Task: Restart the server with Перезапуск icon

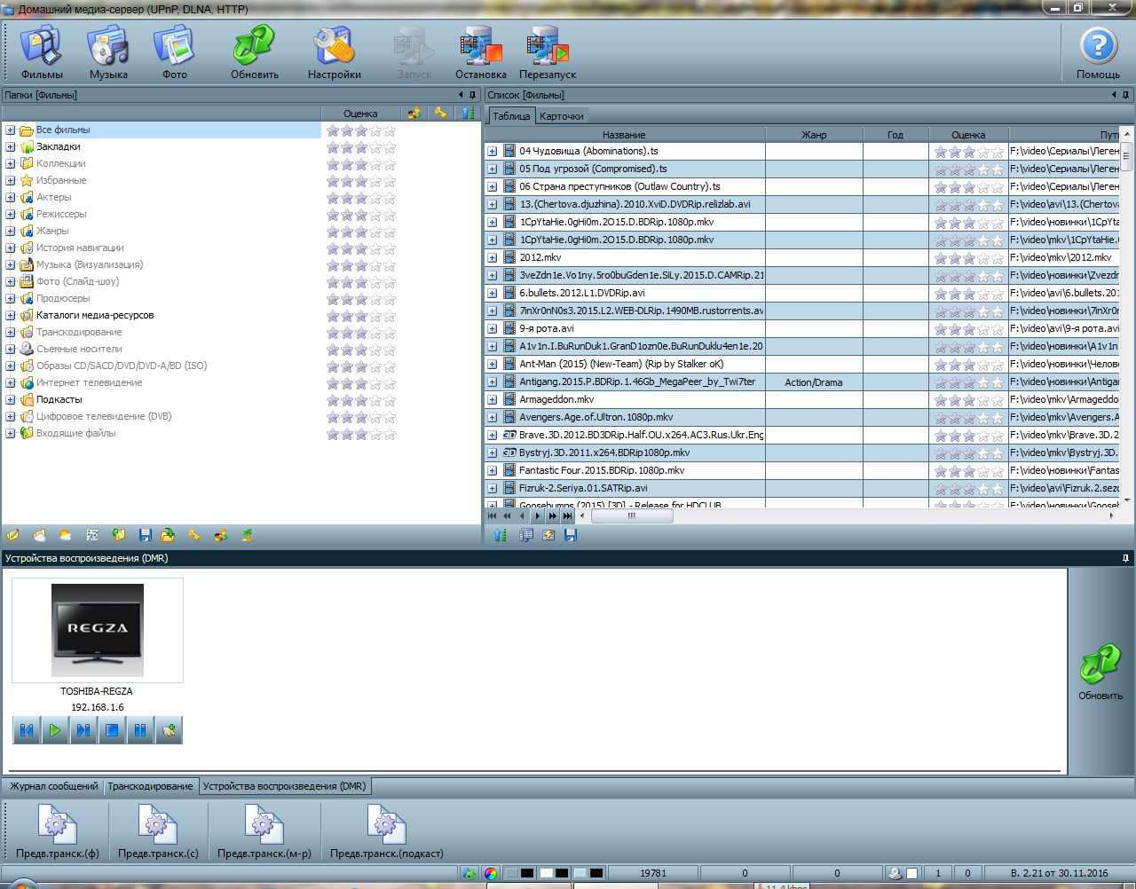Action: (547, 52)
